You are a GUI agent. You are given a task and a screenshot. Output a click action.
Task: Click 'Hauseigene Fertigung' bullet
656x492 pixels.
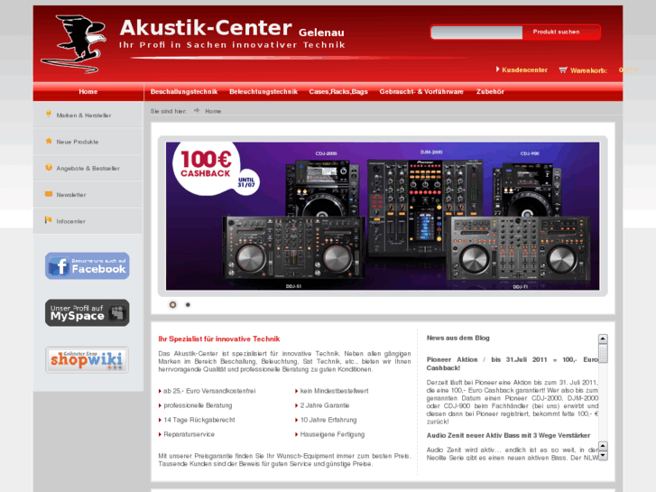(x=332, y=434)
